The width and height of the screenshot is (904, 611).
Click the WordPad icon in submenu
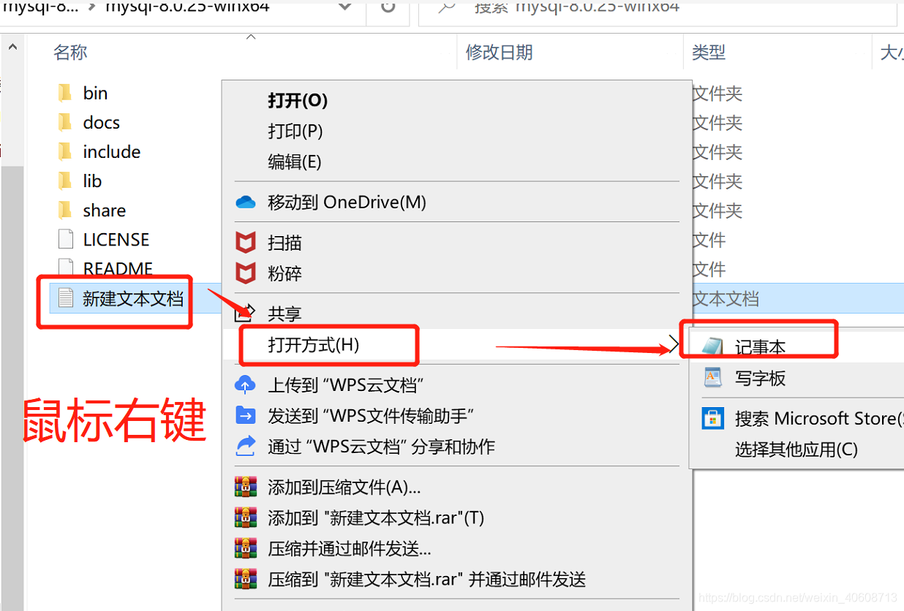712,378
